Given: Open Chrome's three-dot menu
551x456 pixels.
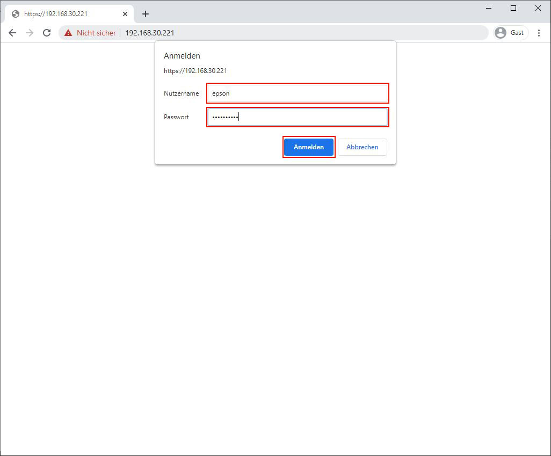Looking at the screenshot, I should coord(539,33).
